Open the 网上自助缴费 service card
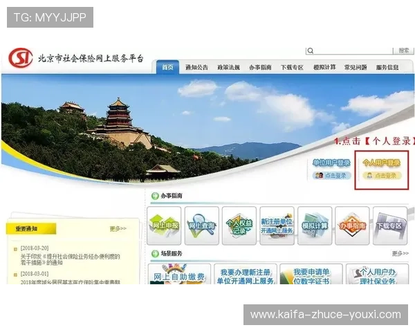The height and width of the screenshot is (332, 415). coord(179,274)
